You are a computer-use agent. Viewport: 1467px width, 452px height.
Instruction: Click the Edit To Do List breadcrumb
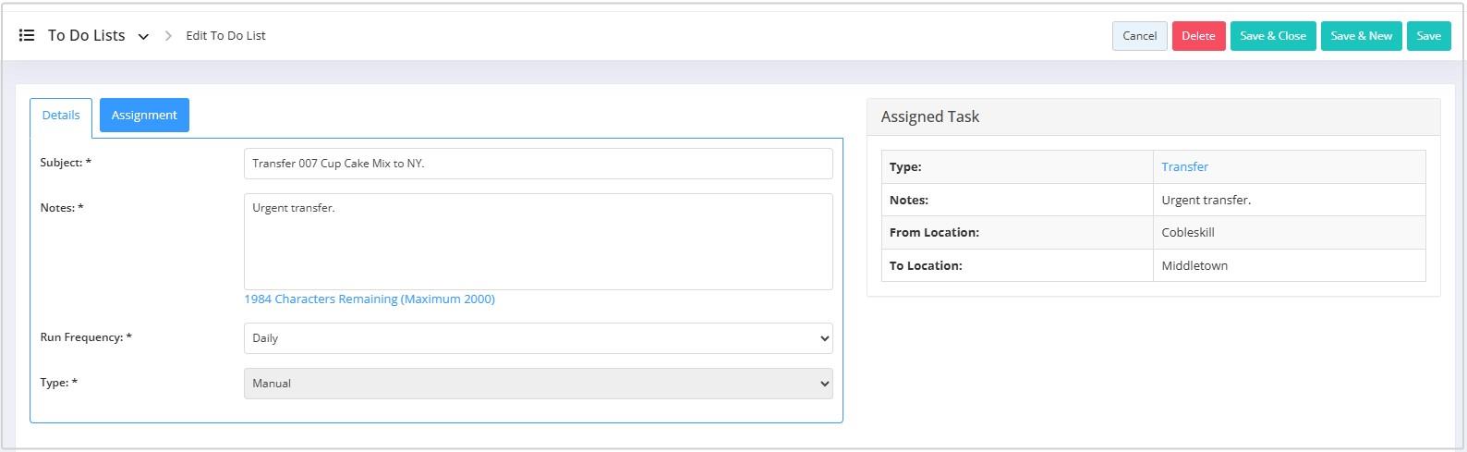[x=225, y=36]
